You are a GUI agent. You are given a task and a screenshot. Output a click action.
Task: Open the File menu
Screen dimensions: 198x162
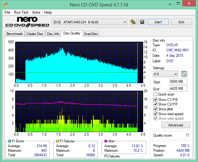[x=7, y=12]
